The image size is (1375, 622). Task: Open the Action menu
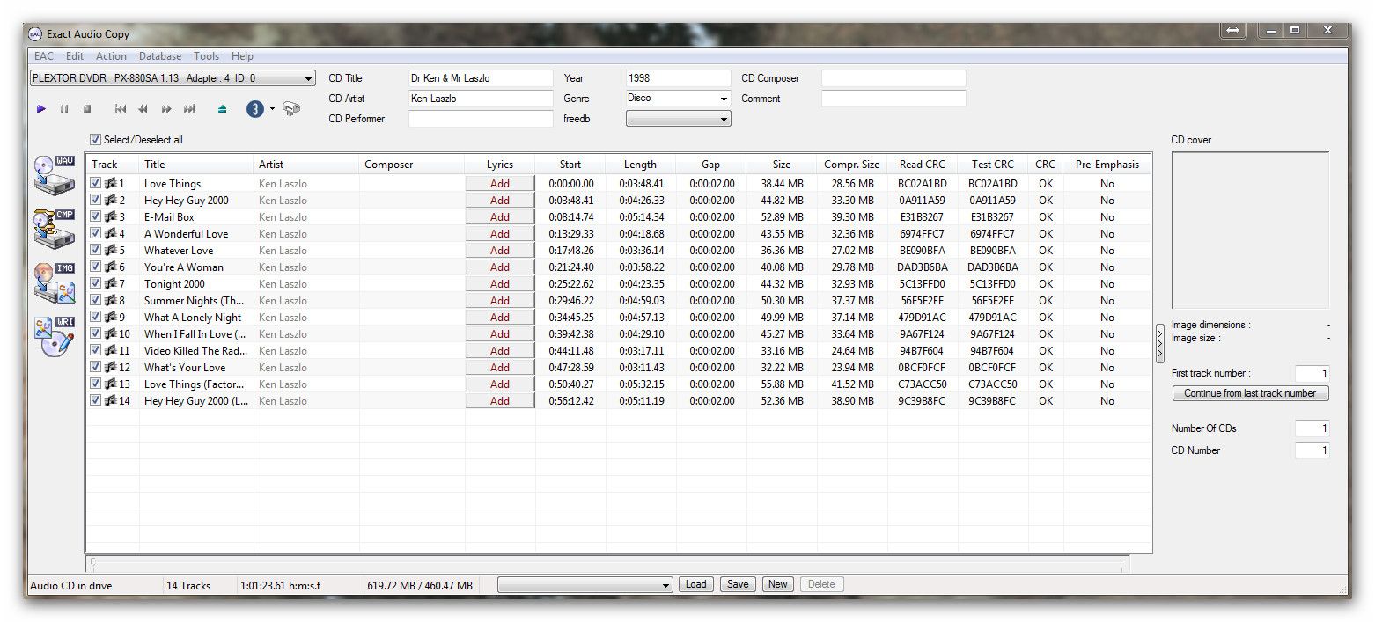pyautogui.click(x=111, y=56)
